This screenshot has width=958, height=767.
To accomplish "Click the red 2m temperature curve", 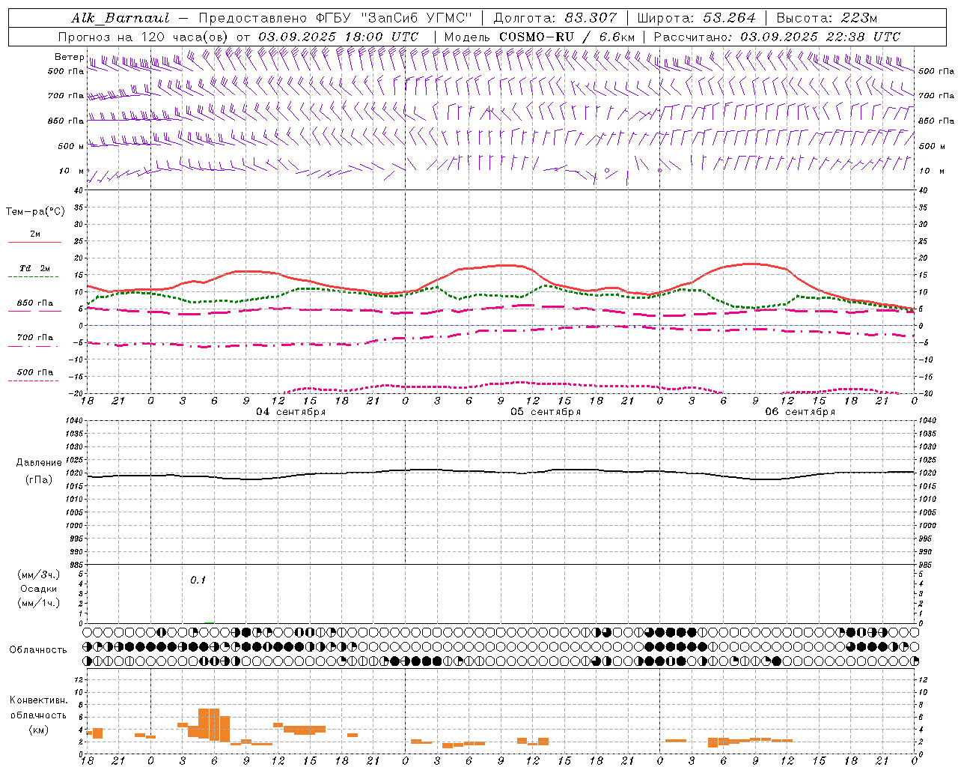I will click(501, 266).
